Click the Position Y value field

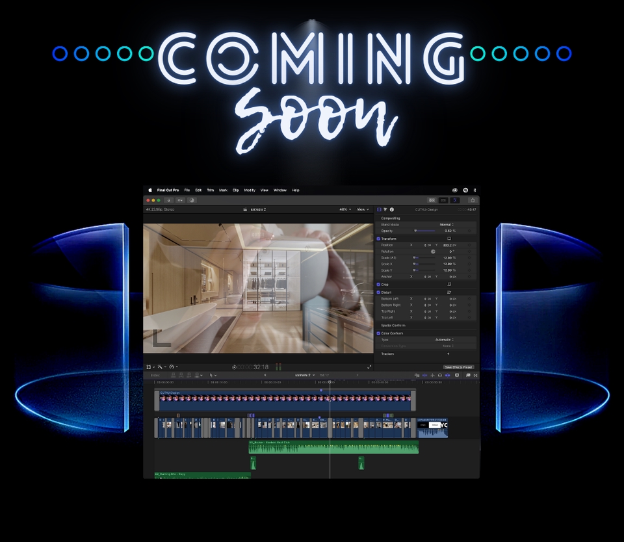[x=449, y=245]
